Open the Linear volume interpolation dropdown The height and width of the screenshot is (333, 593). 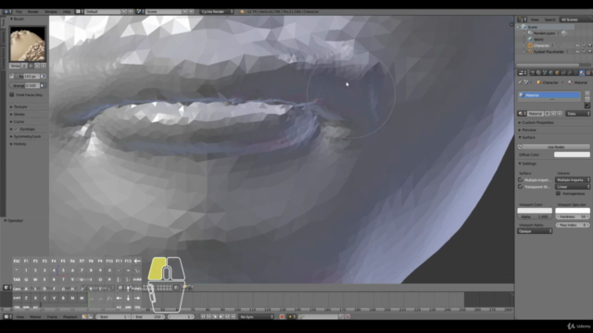(573, 187)
